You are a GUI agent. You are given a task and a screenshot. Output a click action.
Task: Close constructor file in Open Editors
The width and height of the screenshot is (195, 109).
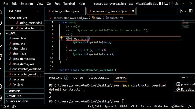12,28
